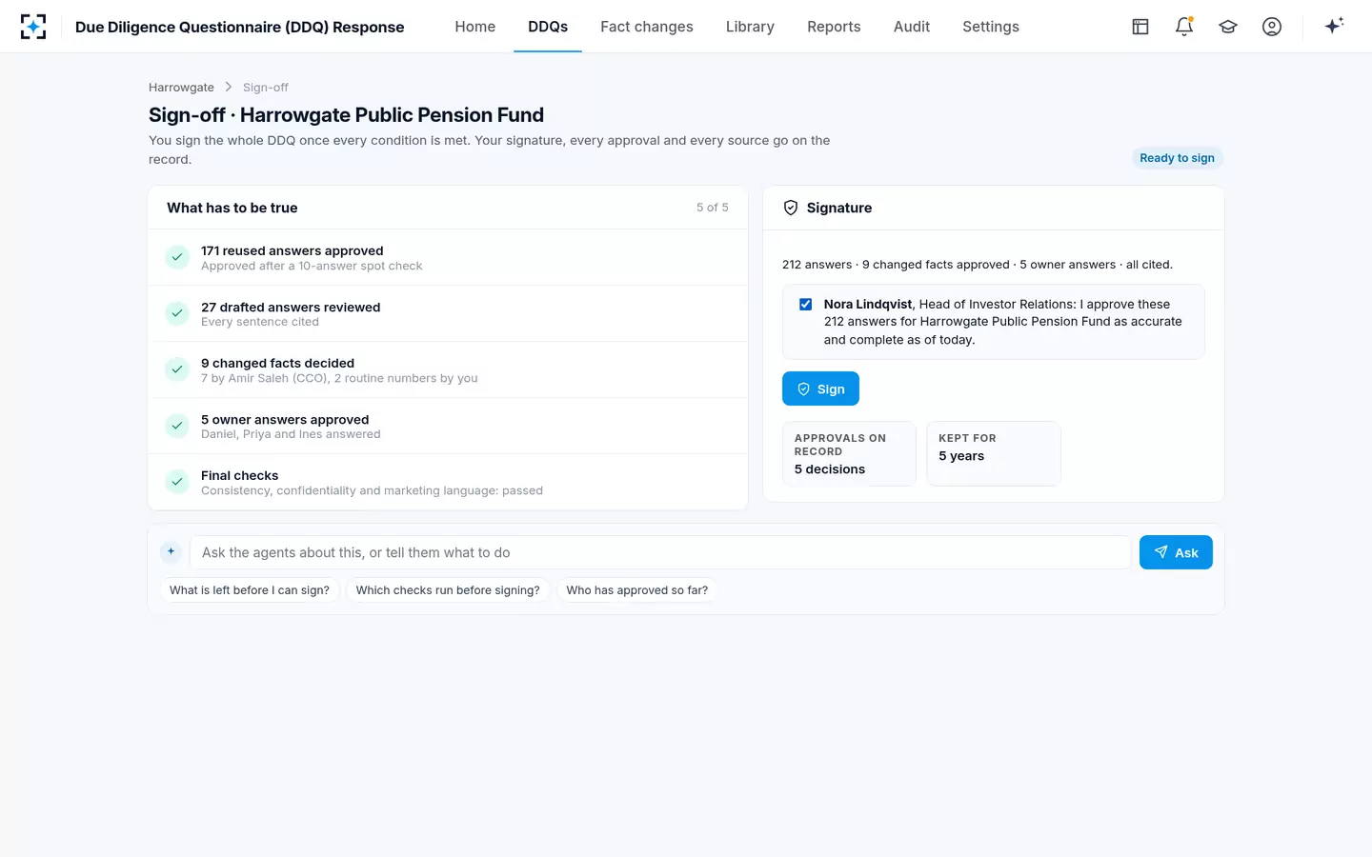The width and height of the screenshot is (1372, 857).
Task: Click the check icon for 27 drafted answers
Action: pyautogui.click(x=177, y=313)
